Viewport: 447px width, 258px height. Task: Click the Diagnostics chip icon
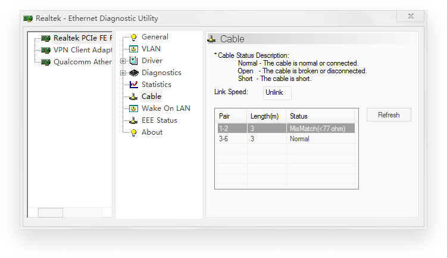(x=134, y=73)
